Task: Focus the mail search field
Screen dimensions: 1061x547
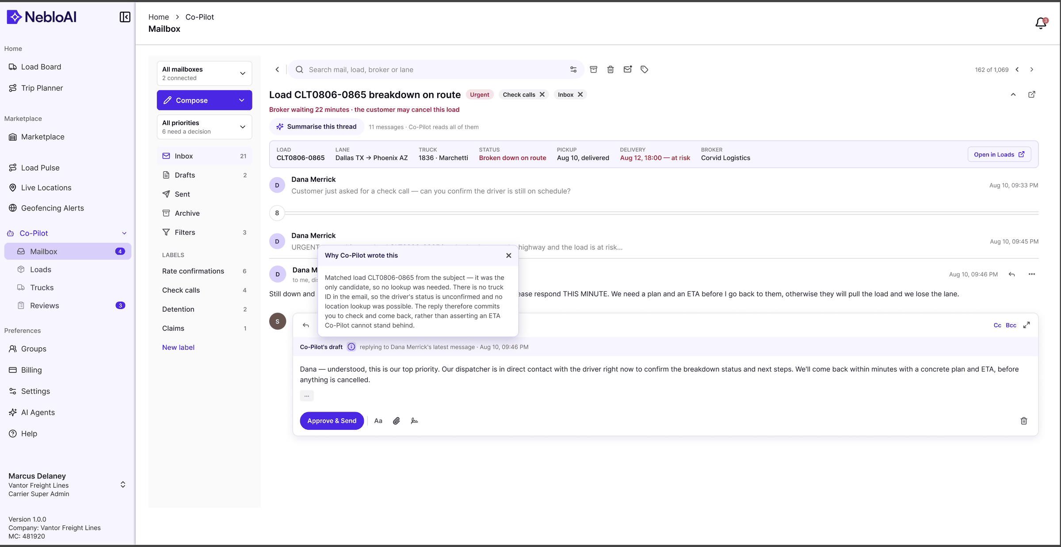Action: click(x=435, y=69)
